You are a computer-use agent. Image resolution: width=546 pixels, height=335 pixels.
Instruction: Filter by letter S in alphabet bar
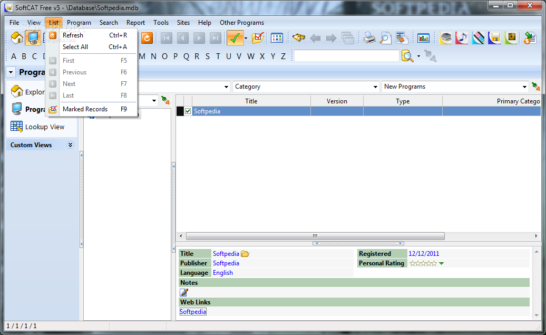coord(208,56)
